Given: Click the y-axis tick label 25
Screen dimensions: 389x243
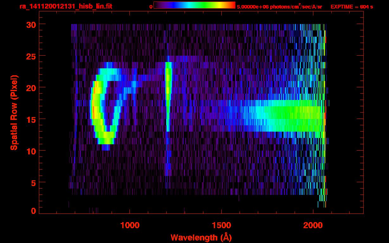Looking at the screenshot, I should 31,56.
